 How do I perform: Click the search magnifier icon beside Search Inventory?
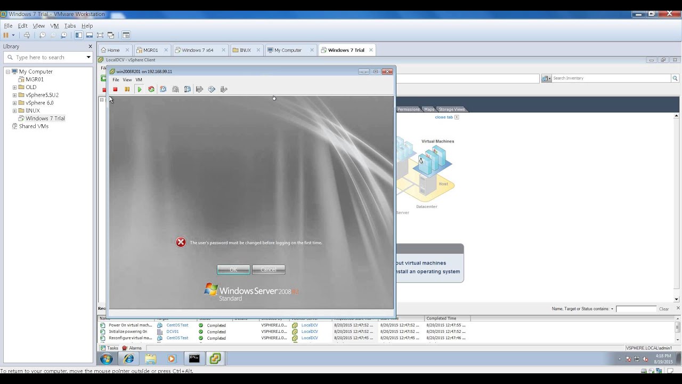click(x=675, y=78)
